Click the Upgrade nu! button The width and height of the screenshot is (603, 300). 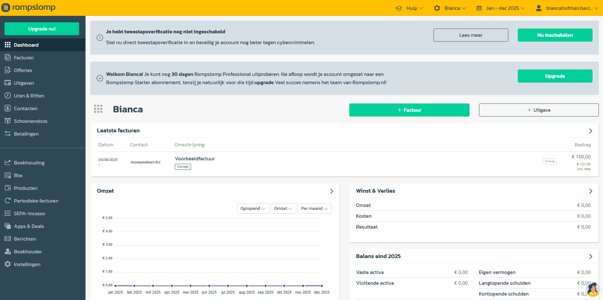pyautogui.click(x=42, y=29)
